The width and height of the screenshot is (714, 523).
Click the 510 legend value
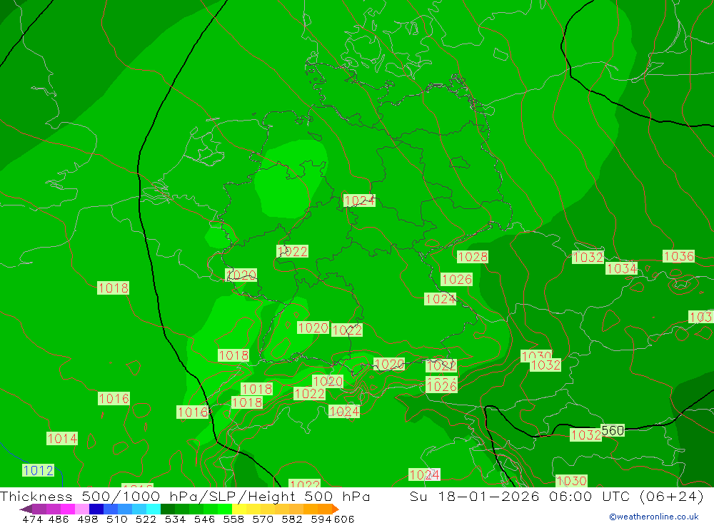116,519
